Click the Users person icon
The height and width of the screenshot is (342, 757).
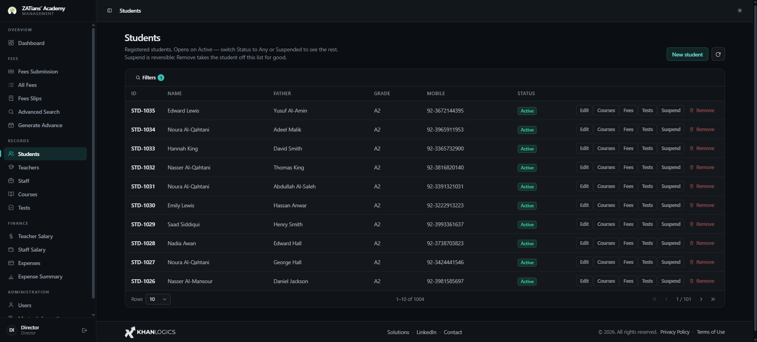point(11,305)
